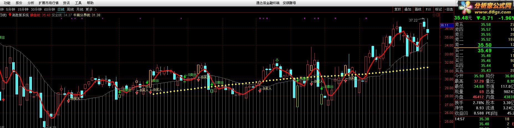Open the 画线 drawing tools
Viewport: 514px width, 128px height.
418,9
